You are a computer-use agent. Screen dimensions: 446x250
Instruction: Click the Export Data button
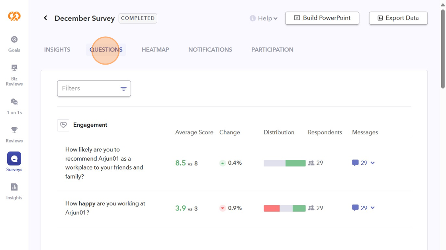click(398, 18)
